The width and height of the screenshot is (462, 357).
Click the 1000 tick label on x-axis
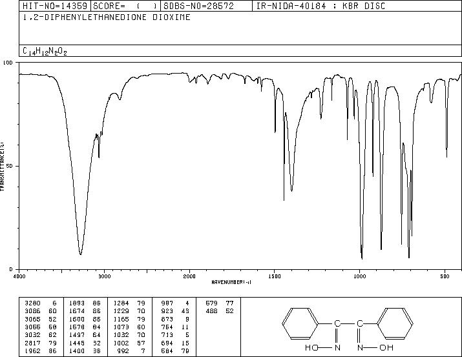tap(359, 276)
